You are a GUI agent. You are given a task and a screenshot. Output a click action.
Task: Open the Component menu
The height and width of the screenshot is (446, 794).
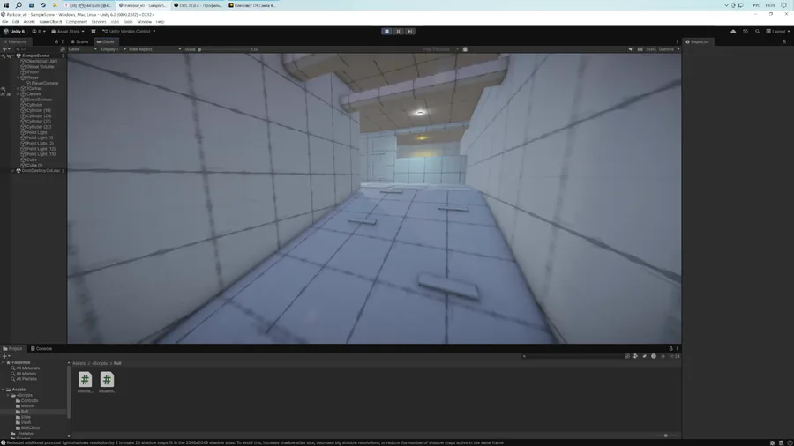coord(77,22)
